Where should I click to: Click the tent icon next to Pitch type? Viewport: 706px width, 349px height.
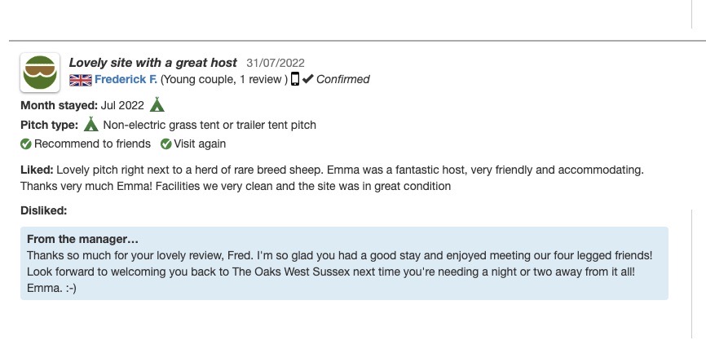(91, 125)
